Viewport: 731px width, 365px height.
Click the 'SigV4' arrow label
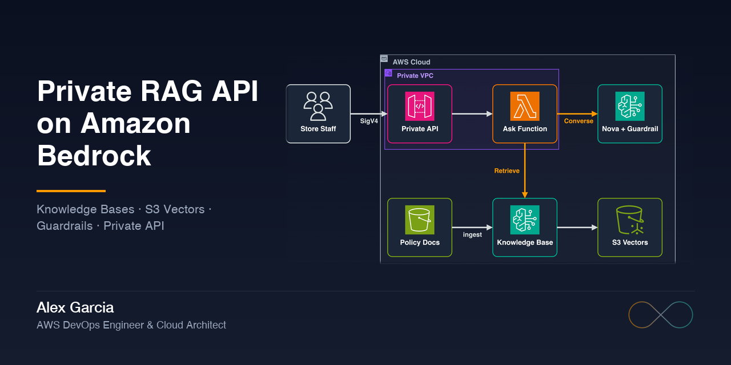(369, 121)
